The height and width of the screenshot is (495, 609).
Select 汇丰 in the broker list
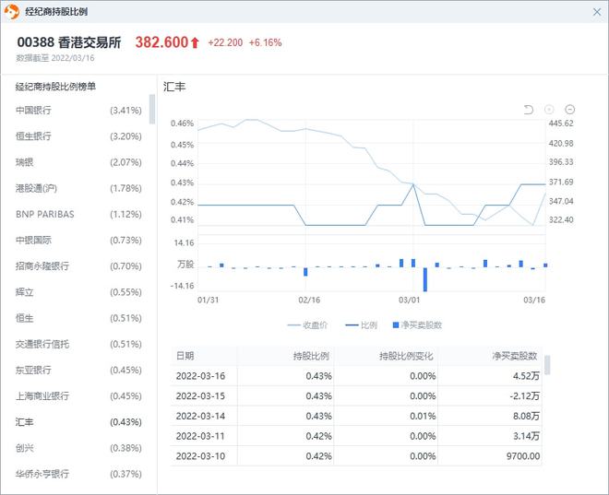[x=78, y=422]
